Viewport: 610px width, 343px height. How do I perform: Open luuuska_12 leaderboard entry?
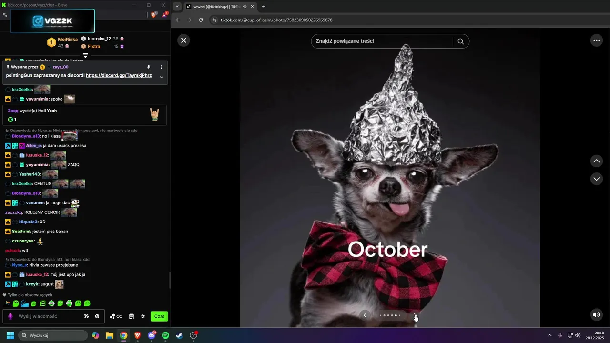click(x=99, y=39)
